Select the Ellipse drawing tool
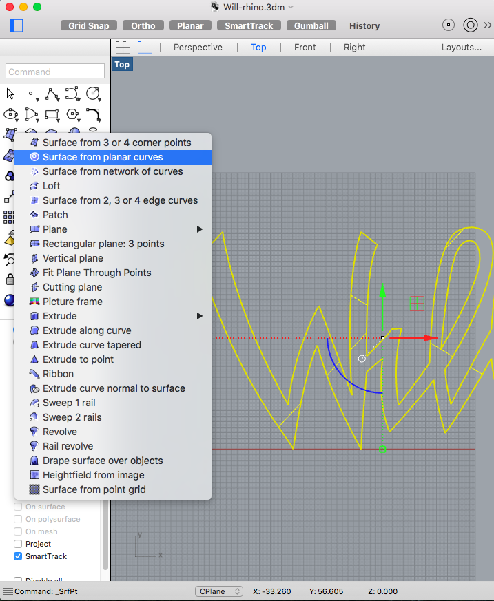The image size is (494, 601). tap(11, 114)
